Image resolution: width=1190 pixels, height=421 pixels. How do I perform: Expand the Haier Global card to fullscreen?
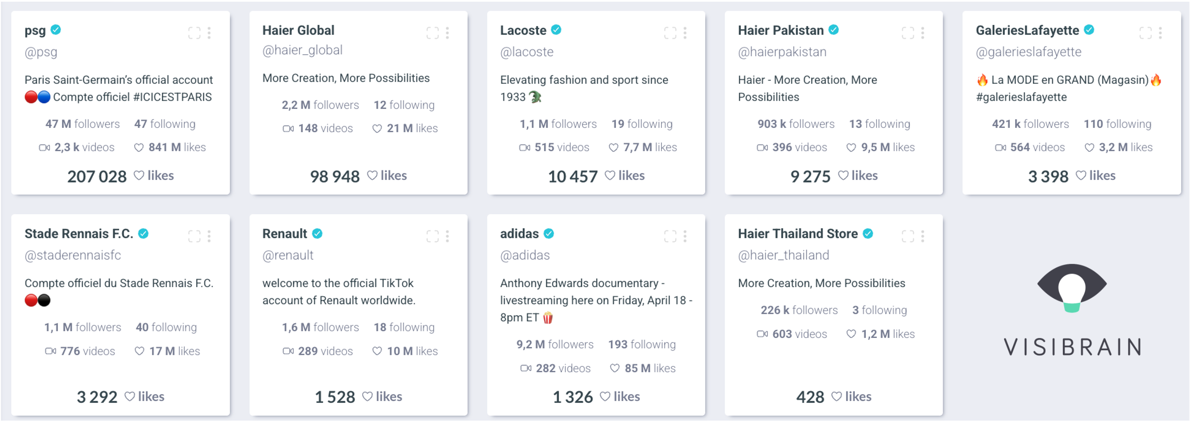click(433, 33)
